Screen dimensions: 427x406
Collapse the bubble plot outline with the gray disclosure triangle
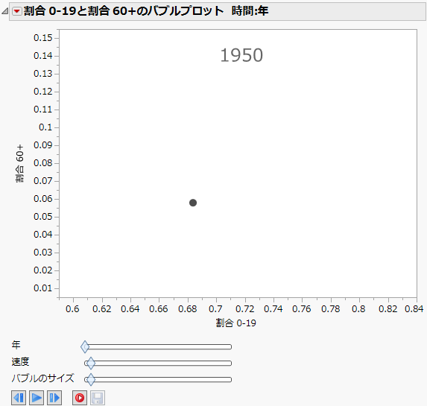click(5, 11)
